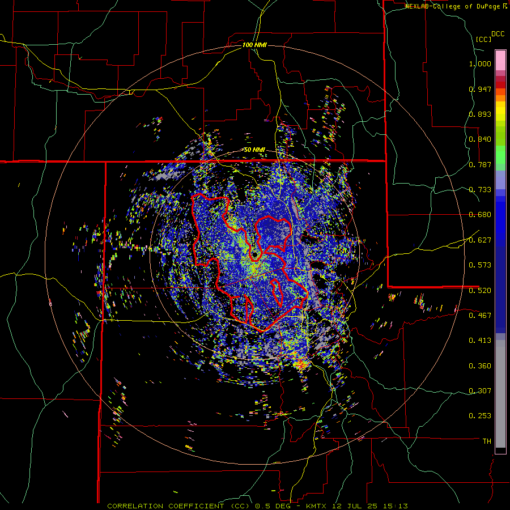The width and height of the screenshot is (510, 510).
Task: Click the 0.253 color scale value
Action: click(x=480, y=416)
